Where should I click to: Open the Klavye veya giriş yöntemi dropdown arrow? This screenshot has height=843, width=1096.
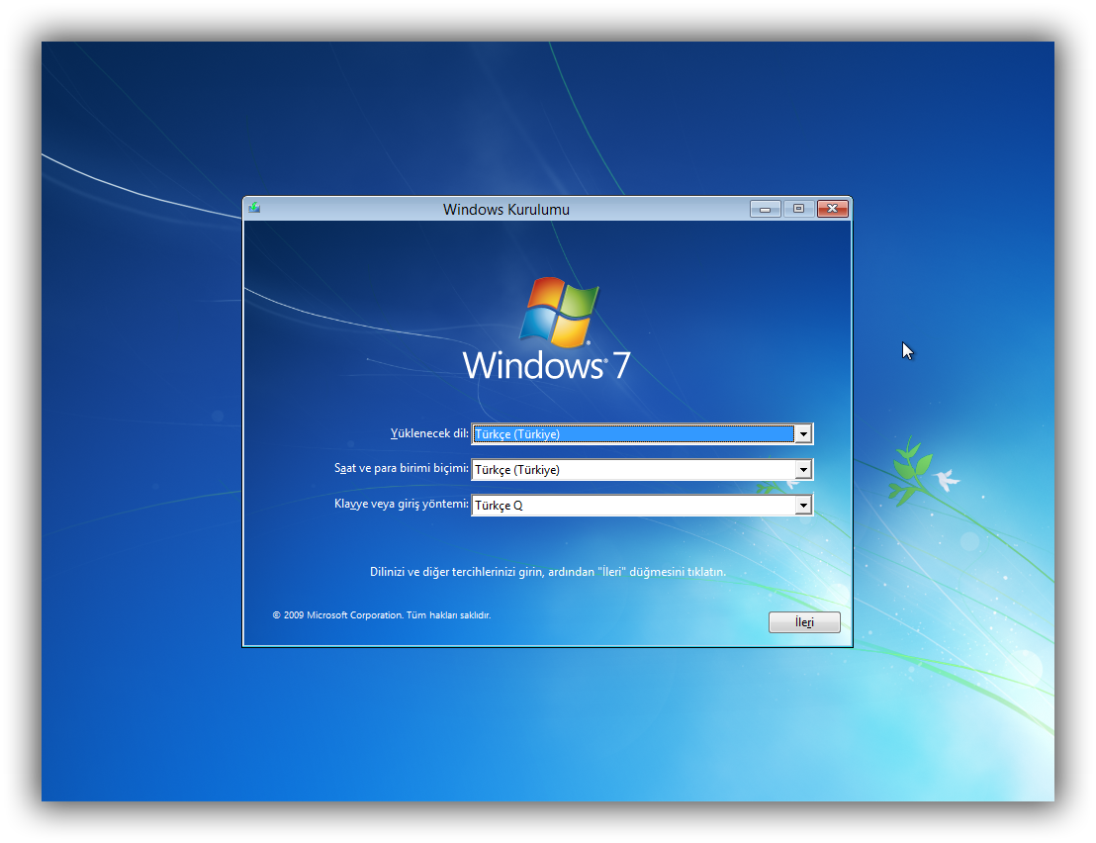[803, 506]
